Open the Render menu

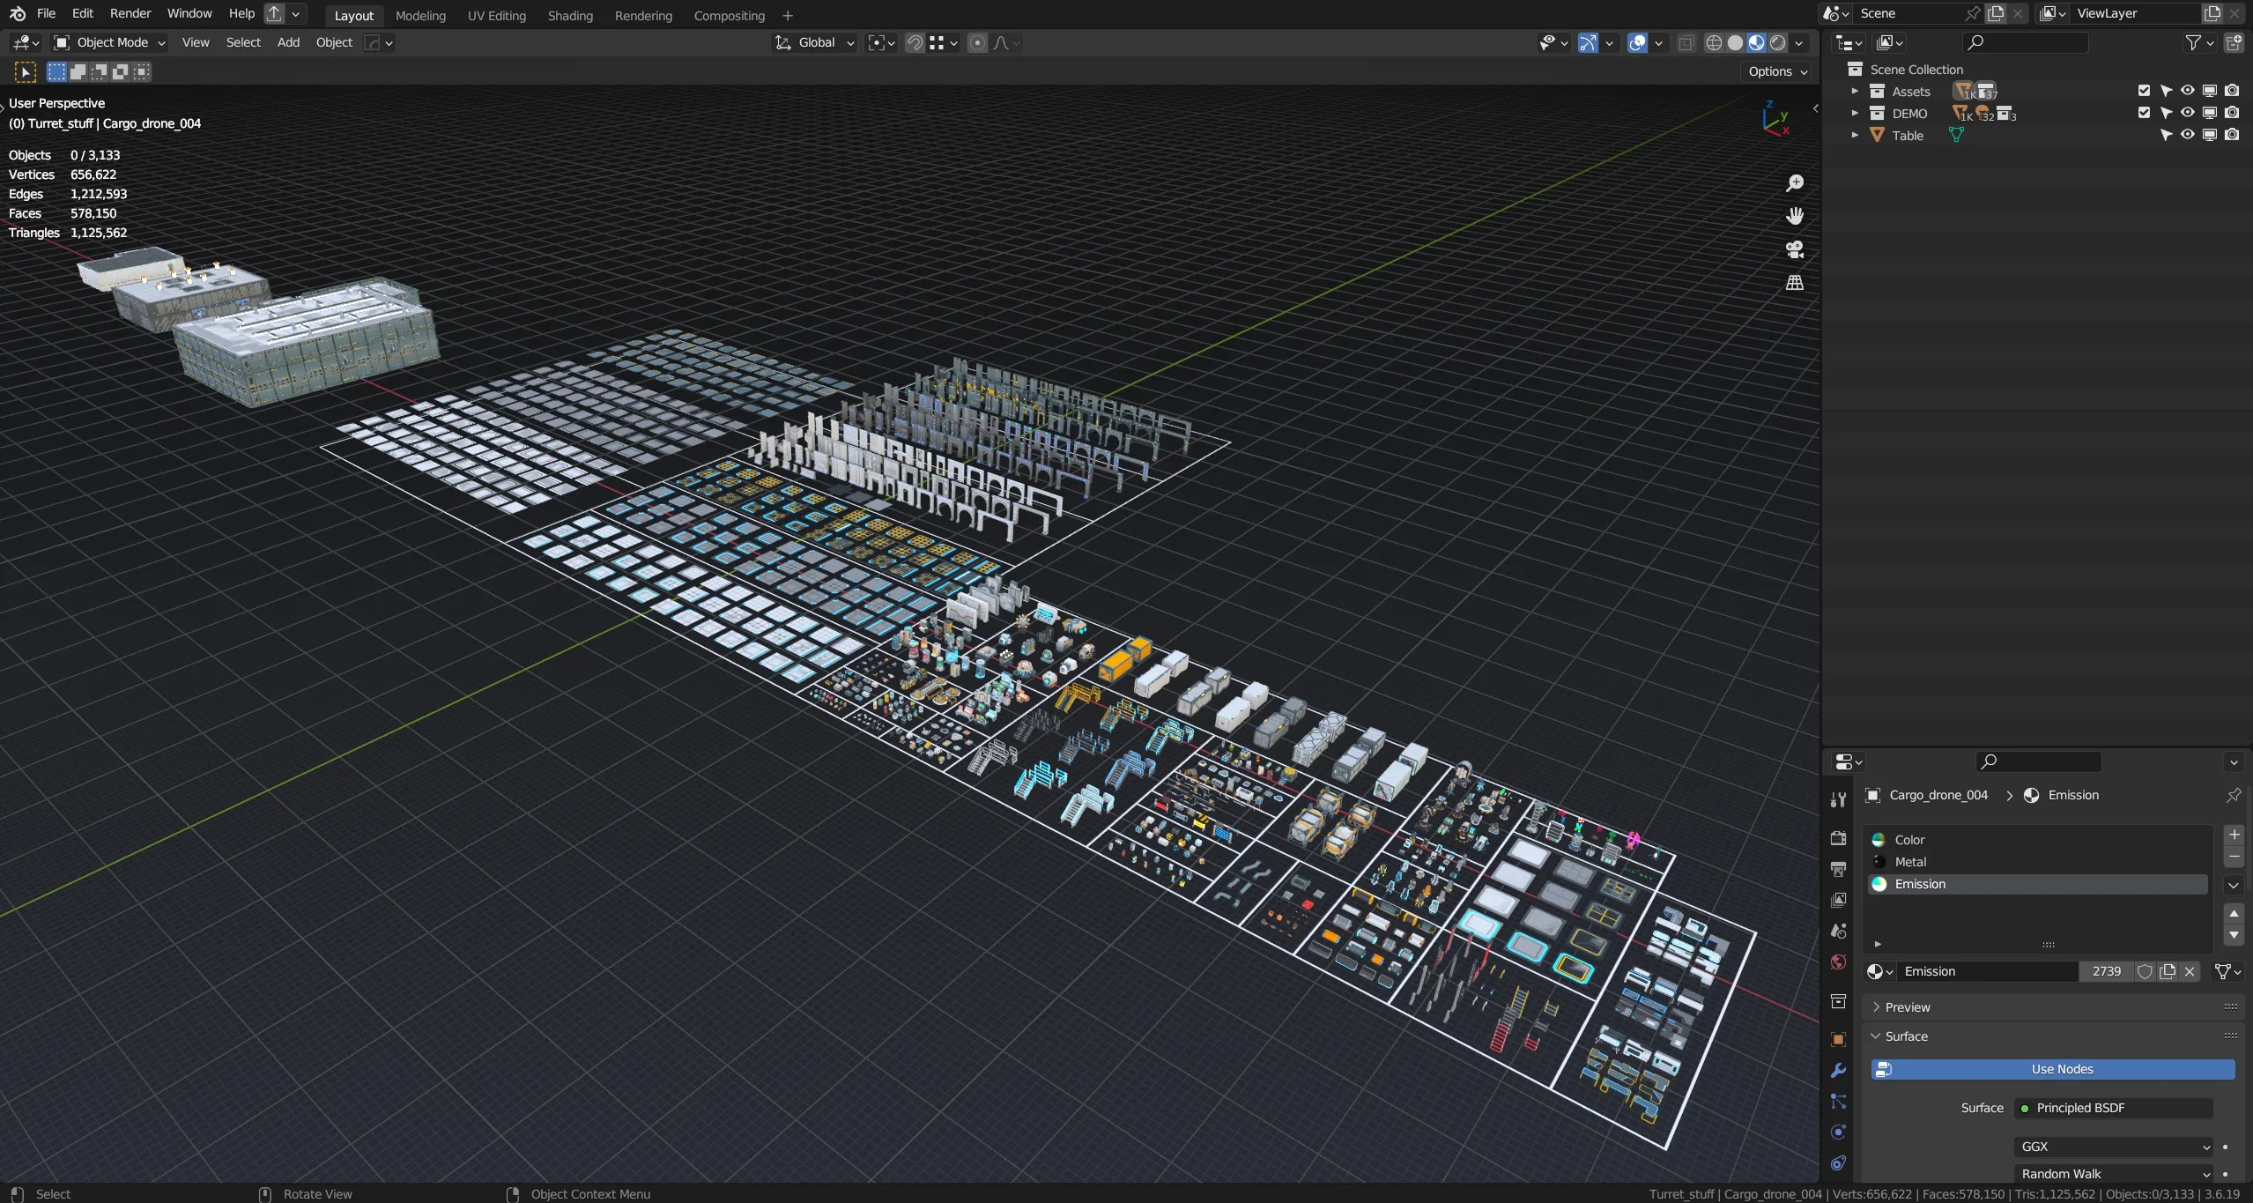pyautogui.click(x=130, y=13)
